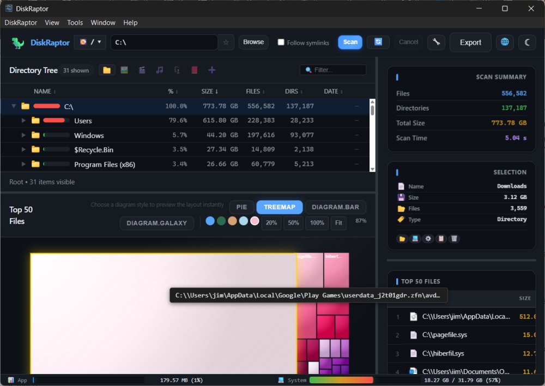The image size is (545, 386).
Task: Click the directory tree scrollbar down arrow
Action: [x=372, y=169]
